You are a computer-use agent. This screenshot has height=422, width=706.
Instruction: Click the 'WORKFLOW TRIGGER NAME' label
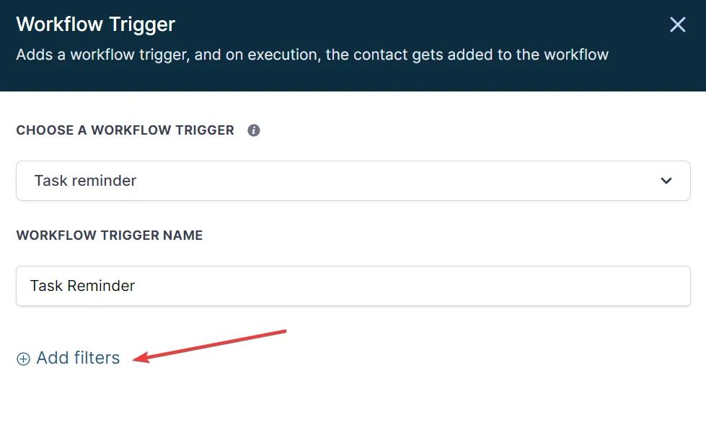tap(110, 235)
